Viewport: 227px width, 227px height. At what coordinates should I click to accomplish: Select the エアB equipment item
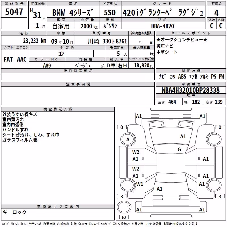pos(193,77)
